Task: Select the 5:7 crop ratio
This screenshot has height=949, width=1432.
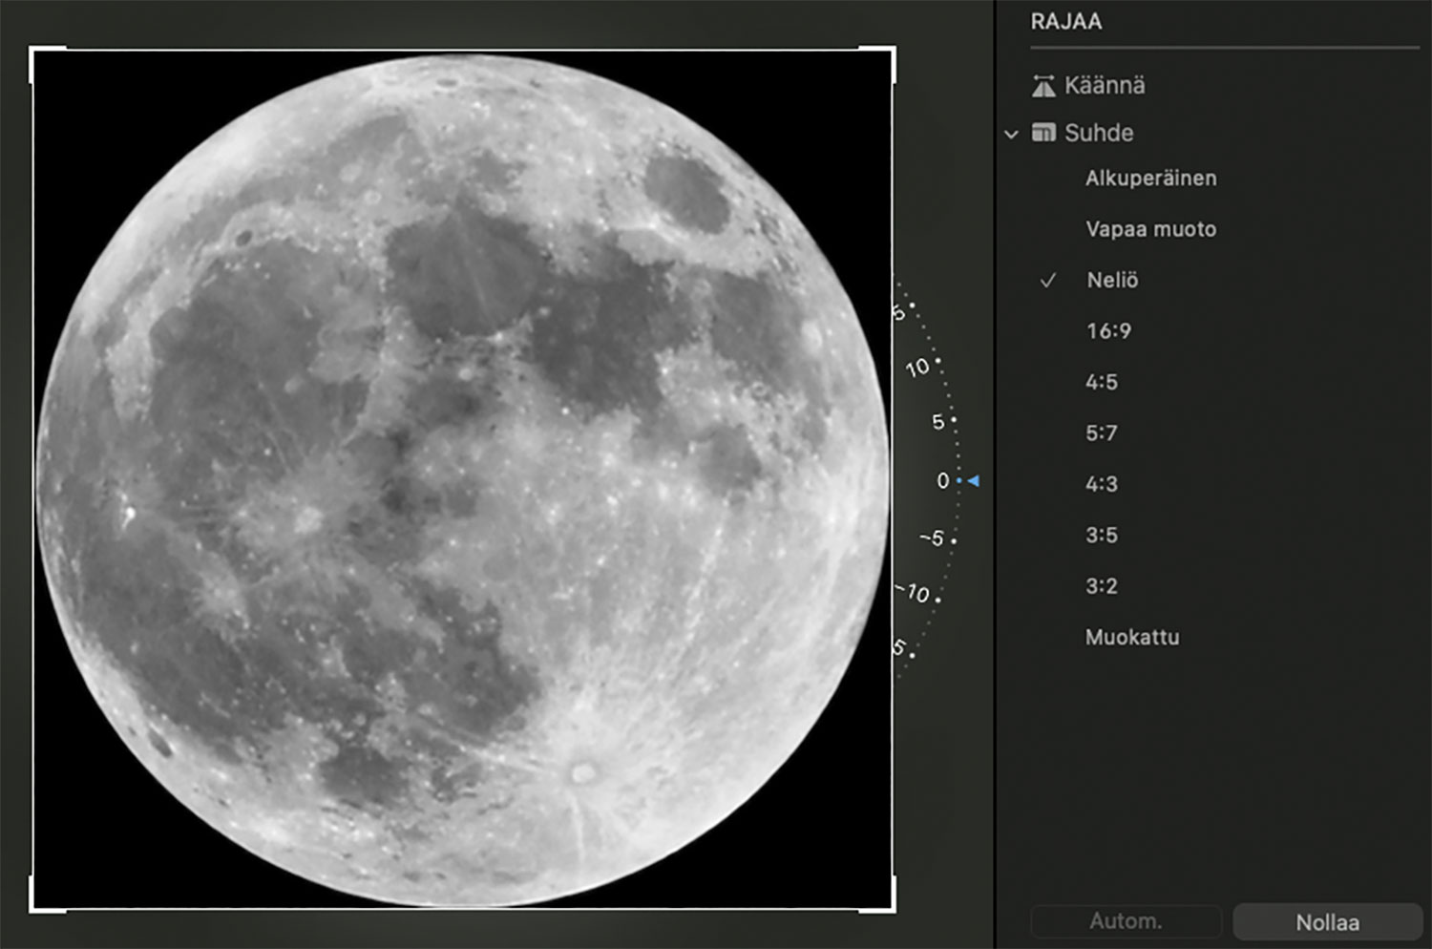Action: [x=1101, y=433]
